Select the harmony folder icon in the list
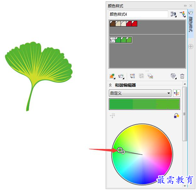196x190 pixels. pyautogui.click(x=113, y=40)
